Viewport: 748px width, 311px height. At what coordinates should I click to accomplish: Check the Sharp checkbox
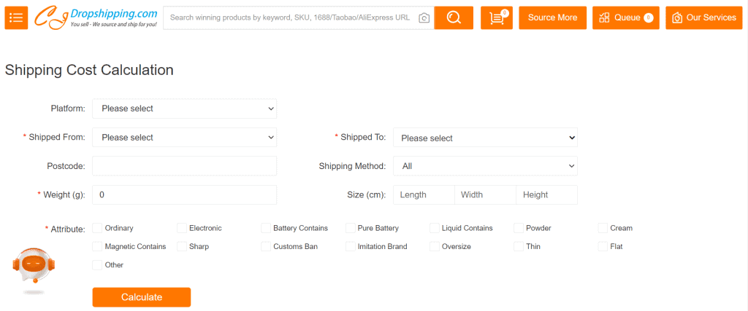click(182, 246)
